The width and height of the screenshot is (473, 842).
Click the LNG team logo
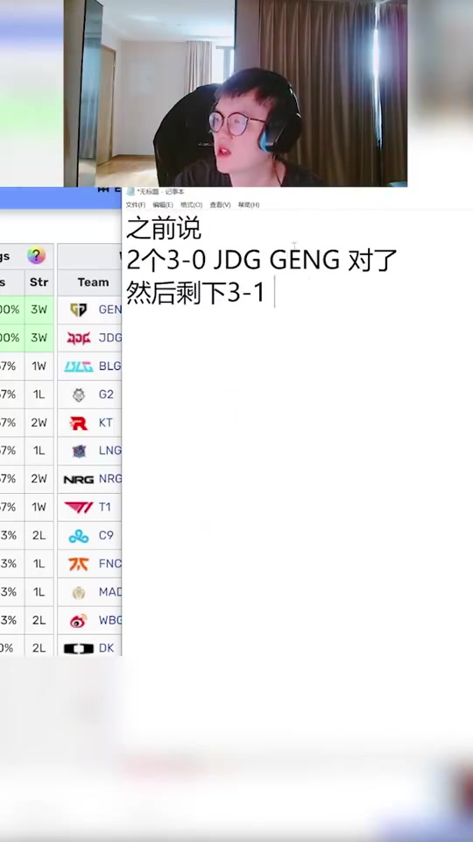[x=79, y=451]
